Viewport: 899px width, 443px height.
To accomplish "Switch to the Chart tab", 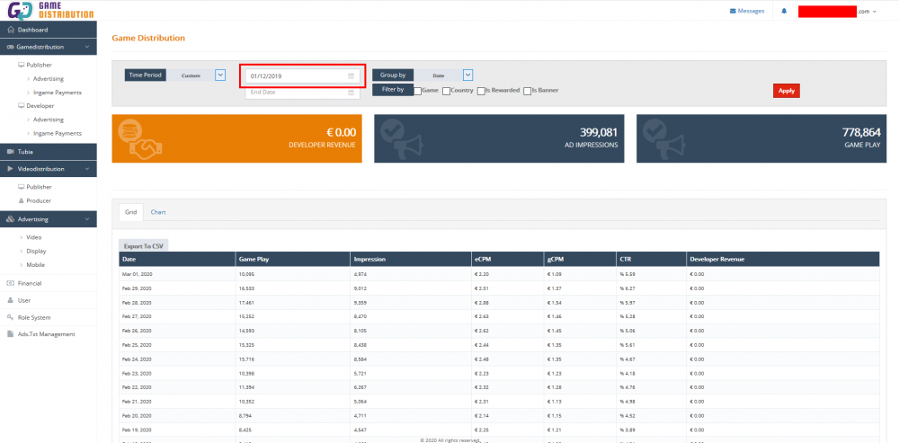I will click(x=158, y=212).
